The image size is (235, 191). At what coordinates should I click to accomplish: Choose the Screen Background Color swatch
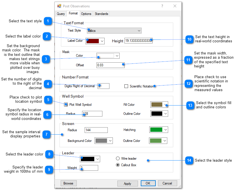tap(101, 140)
